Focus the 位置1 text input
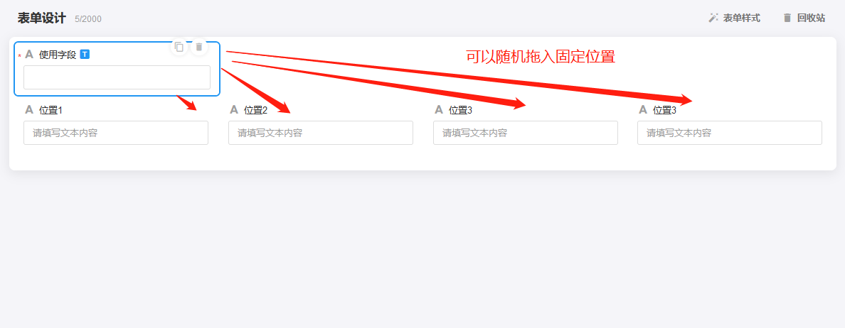 tap(116, 133)
